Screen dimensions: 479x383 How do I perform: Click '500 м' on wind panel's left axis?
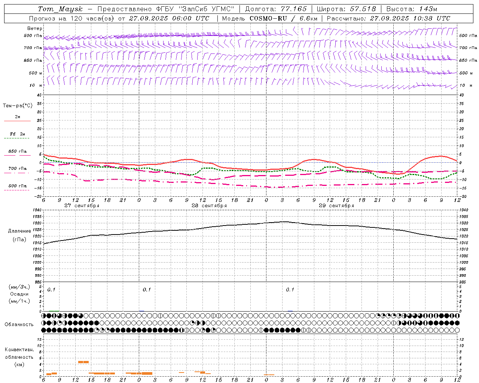tap(36, 73)
